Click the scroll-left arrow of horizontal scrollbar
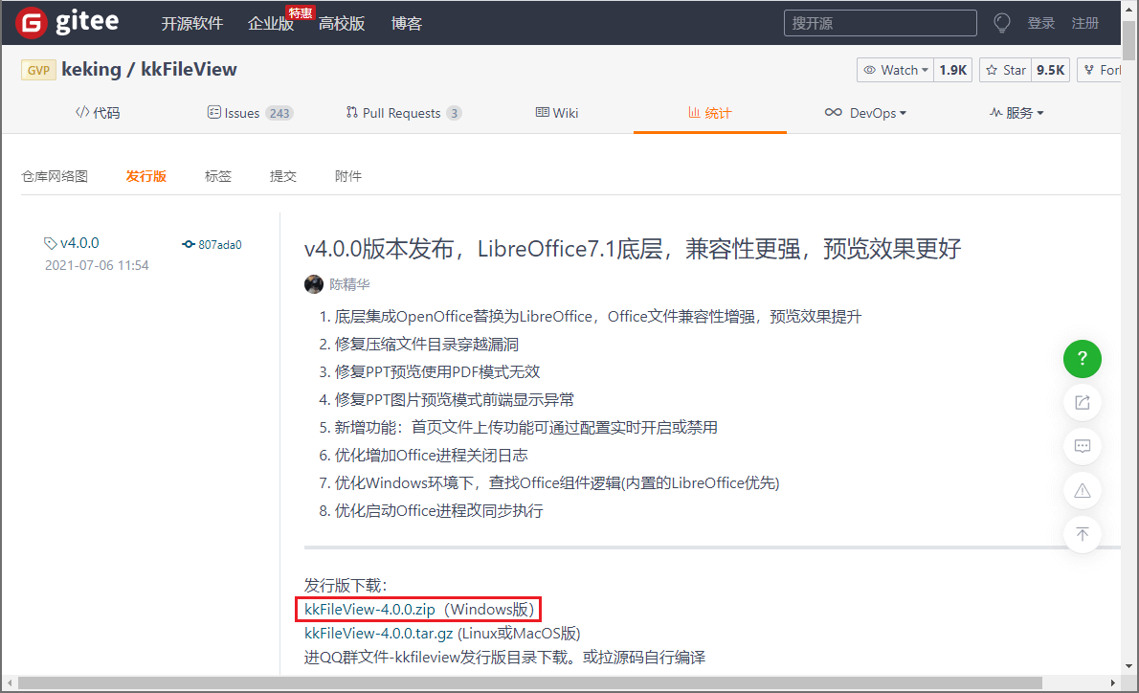 coord(10,682)
